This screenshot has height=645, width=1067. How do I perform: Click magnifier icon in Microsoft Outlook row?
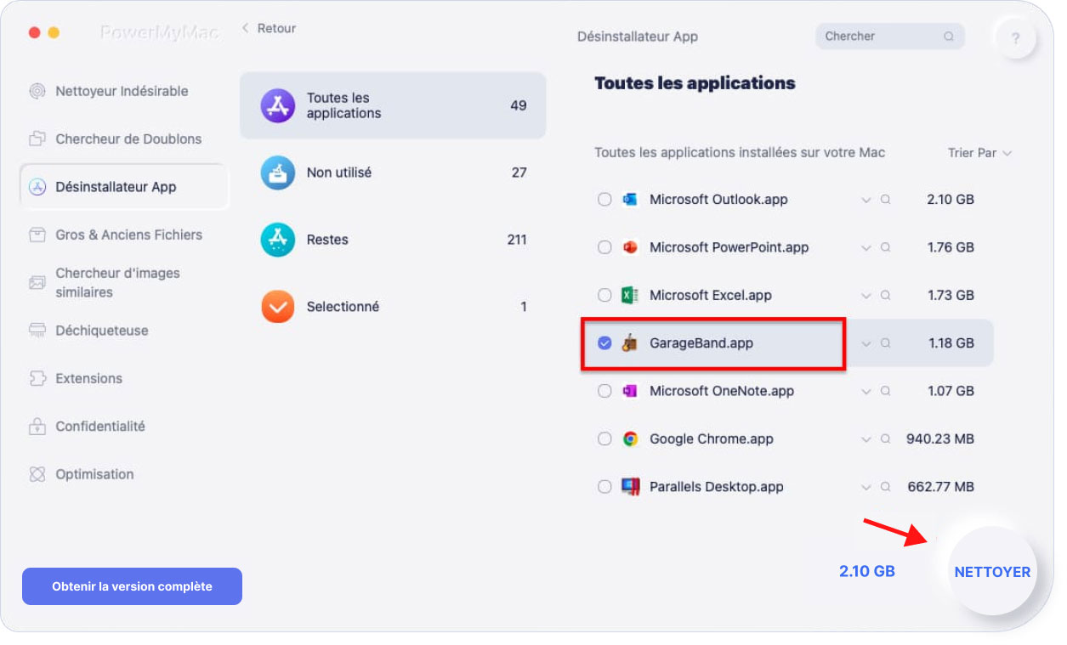(885, 200)
